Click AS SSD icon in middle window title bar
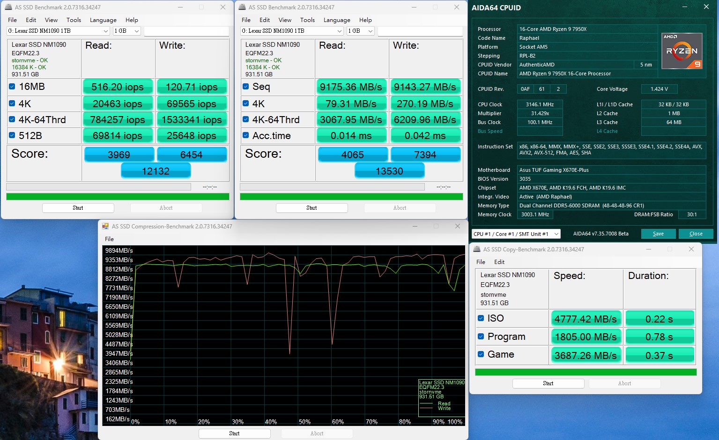Viewport: 719px width, 440px height. [242, 7]
